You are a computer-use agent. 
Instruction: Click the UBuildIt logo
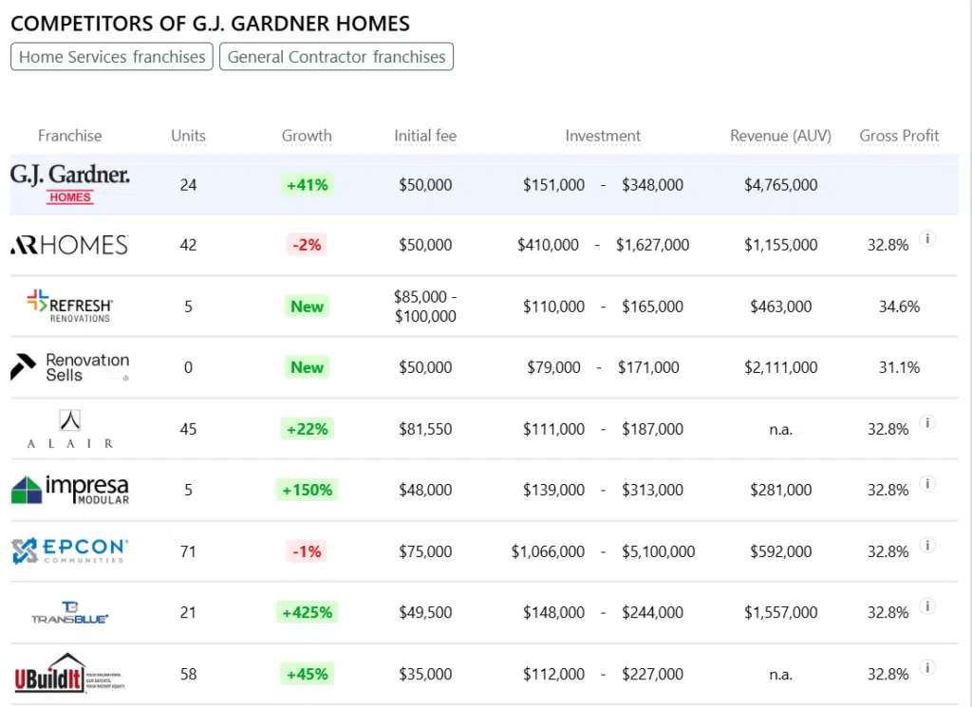(69, 673)
